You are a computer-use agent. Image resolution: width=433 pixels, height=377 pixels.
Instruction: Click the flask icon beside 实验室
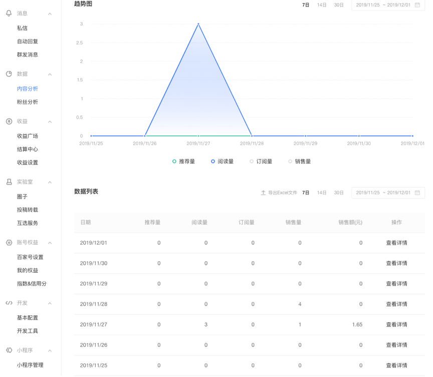(x=9, y=182)
